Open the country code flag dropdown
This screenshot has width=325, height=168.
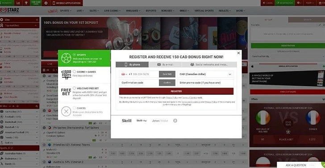pyautogui.click(x=125, y=74)
